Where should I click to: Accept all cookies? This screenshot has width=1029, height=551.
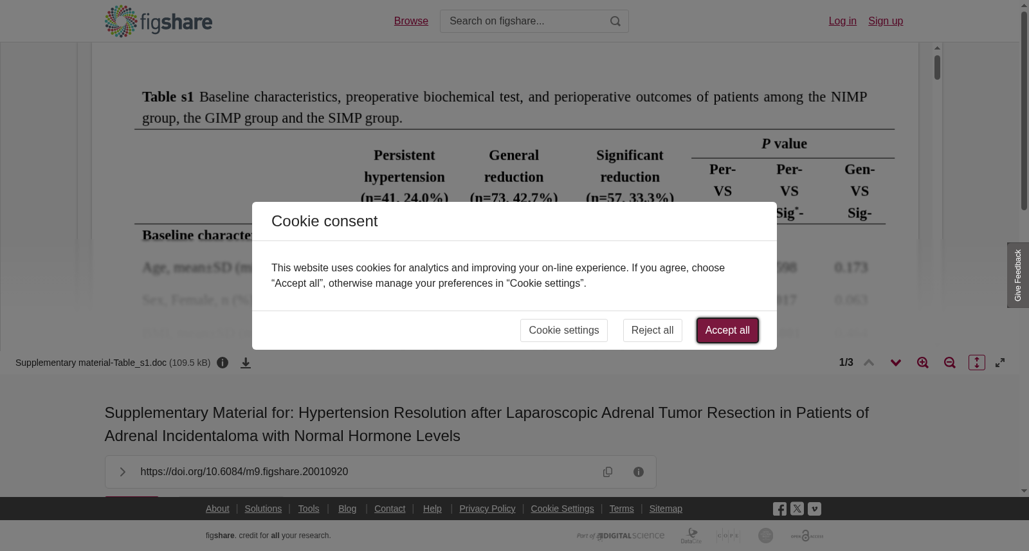(727, 330)
